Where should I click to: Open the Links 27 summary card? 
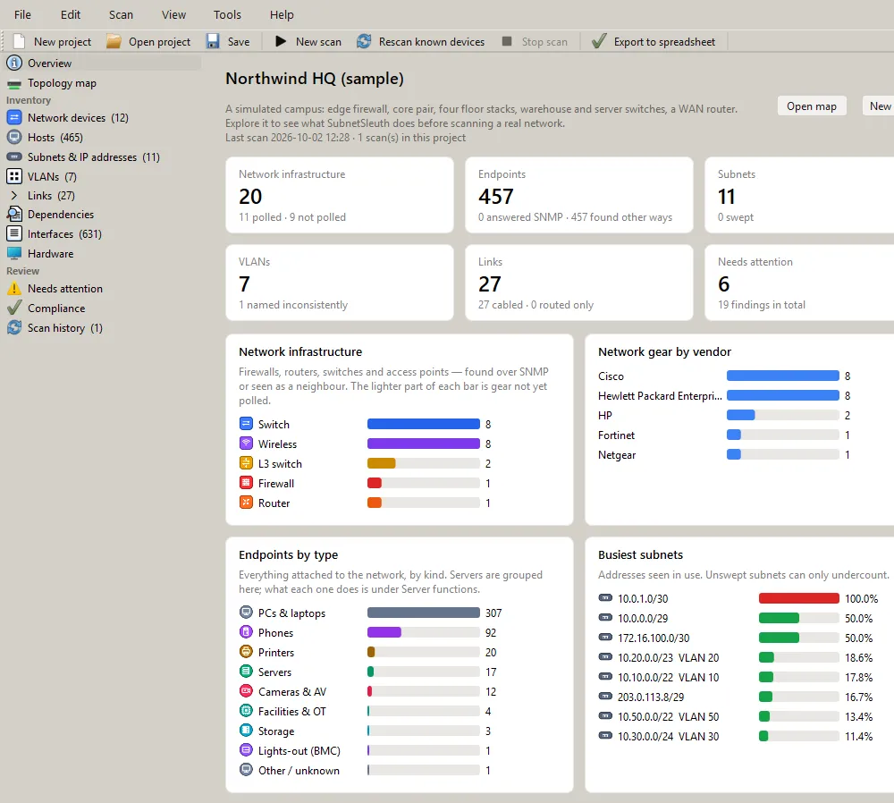click(x=579, y=283)
